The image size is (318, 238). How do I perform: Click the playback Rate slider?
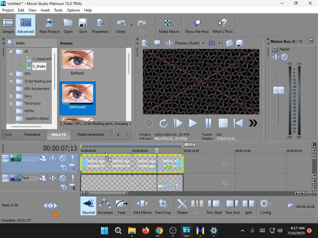pyautogui.click(x=51, y=206)
